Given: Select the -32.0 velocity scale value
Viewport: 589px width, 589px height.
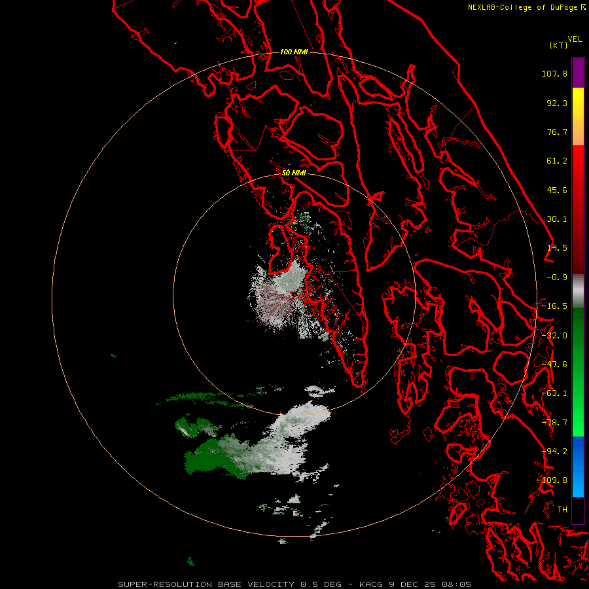Looking at the screenshot, I should coord(554,336).
